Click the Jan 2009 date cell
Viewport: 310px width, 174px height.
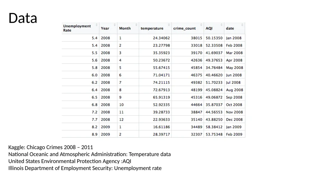pos(234,127)
